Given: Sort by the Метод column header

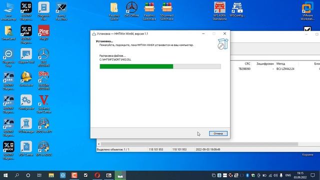Looking at the screenshot, I should [280, 63].
